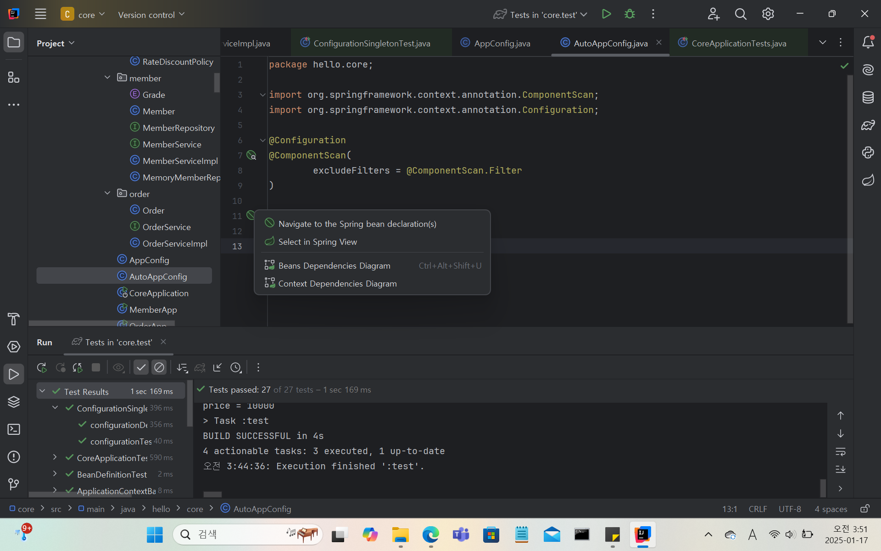Image resolution: width=881 pixels, height=551 pixels.
Task: Click the Windows search box in taskbar
Action: click(x=248, y=534)
